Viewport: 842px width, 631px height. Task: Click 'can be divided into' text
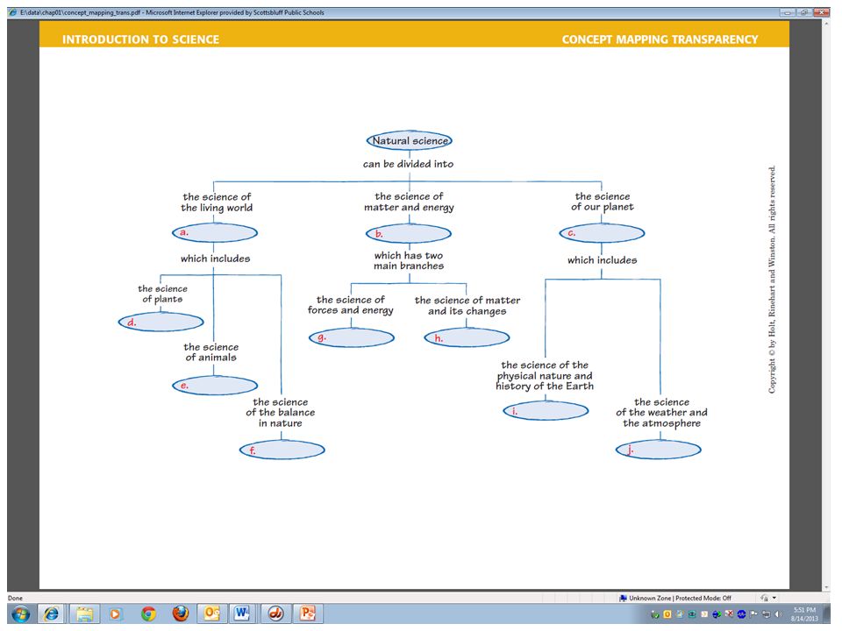(x=408, y=164)
